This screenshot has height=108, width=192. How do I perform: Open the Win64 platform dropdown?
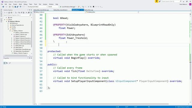tap(53, 7)
